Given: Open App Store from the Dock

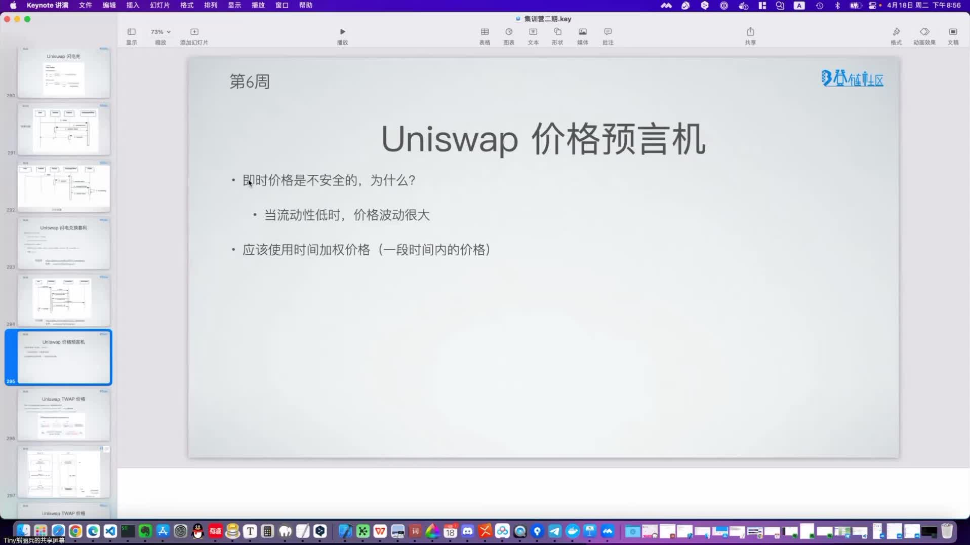Looking at the screenshot, I should pyautogui.click(x=163, y=531).
